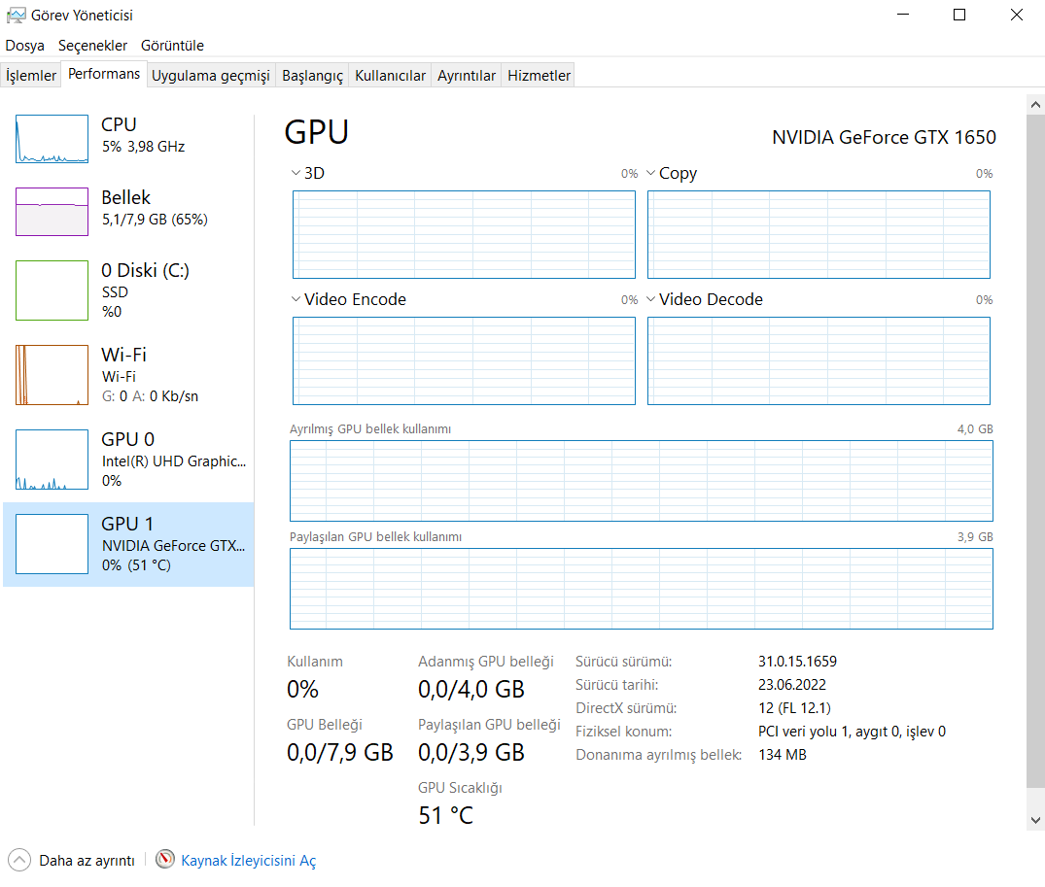Select GPU 0 Intel UHD Graphics thumbnail

click(x=52, y=460)
